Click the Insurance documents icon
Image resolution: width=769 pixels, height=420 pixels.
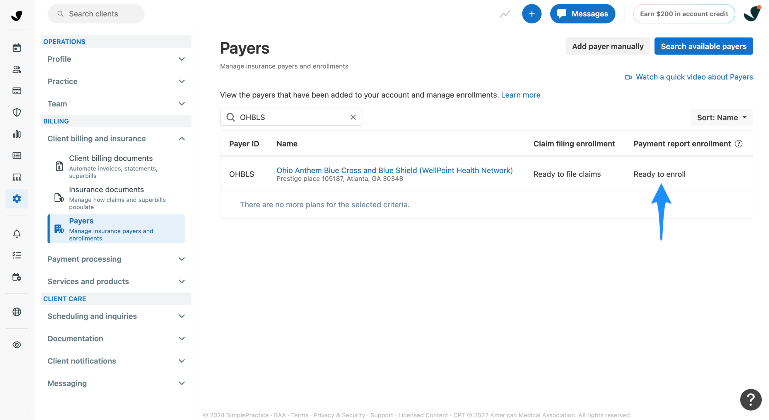(x=59, y=198)
